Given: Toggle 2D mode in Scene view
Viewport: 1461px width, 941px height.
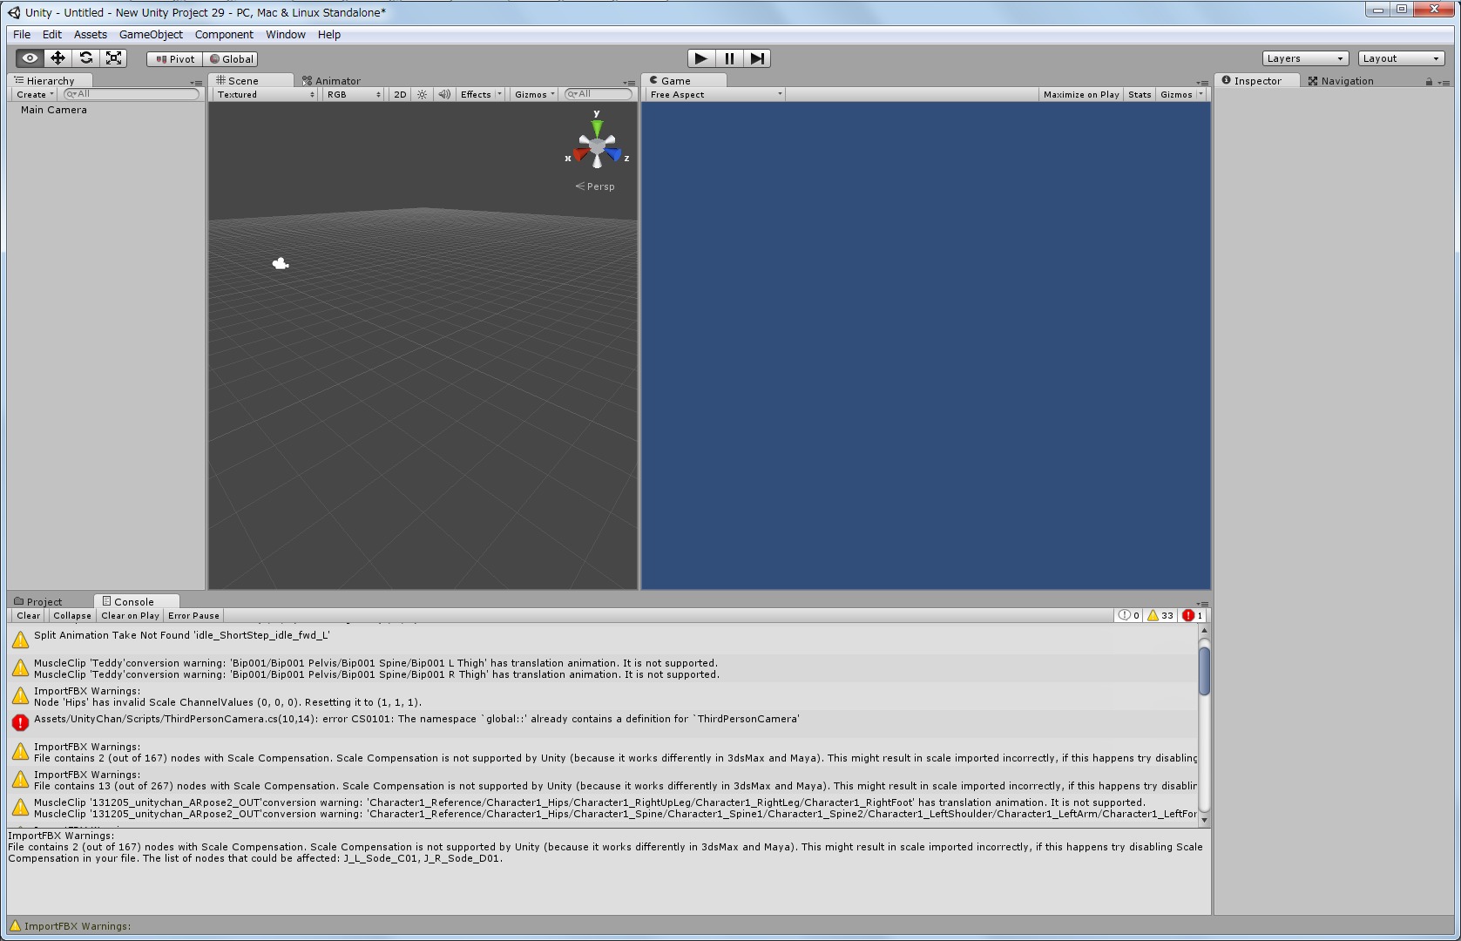Looking at the screenshot, I should (400, 94).
